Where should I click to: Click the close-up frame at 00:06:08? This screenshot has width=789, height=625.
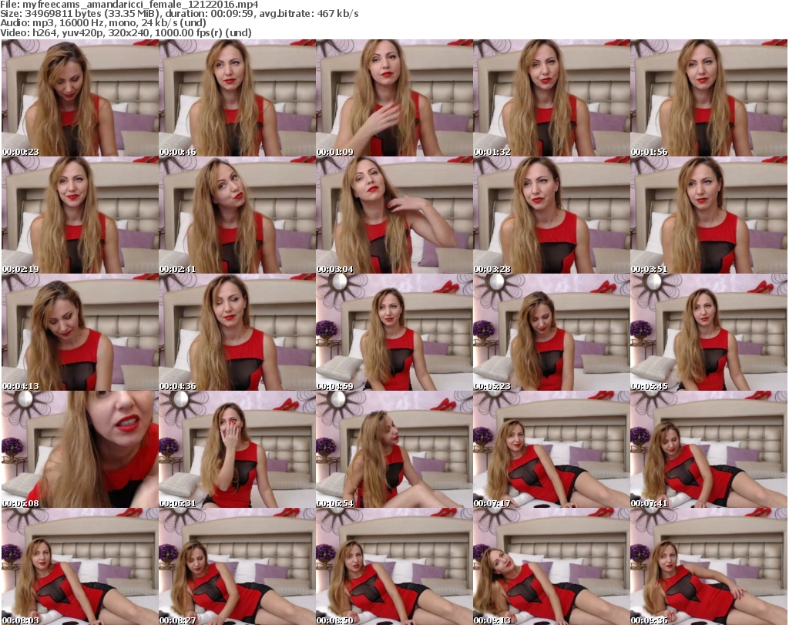point(80,449)
